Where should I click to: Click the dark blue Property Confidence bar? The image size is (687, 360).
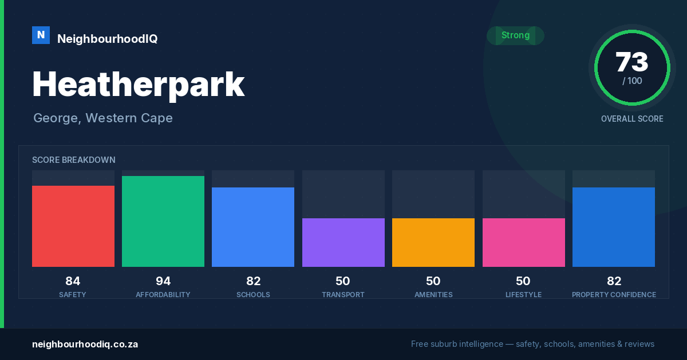614,227
